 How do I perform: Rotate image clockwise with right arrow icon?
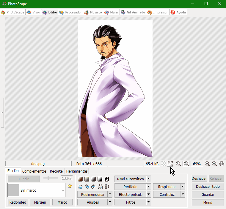(x=93, y=187)
